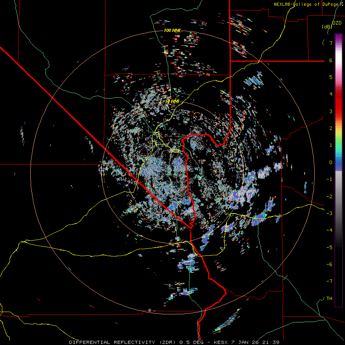Click the '100 NMI' range ring label
The image size is (345, 345).
(172, 30)
